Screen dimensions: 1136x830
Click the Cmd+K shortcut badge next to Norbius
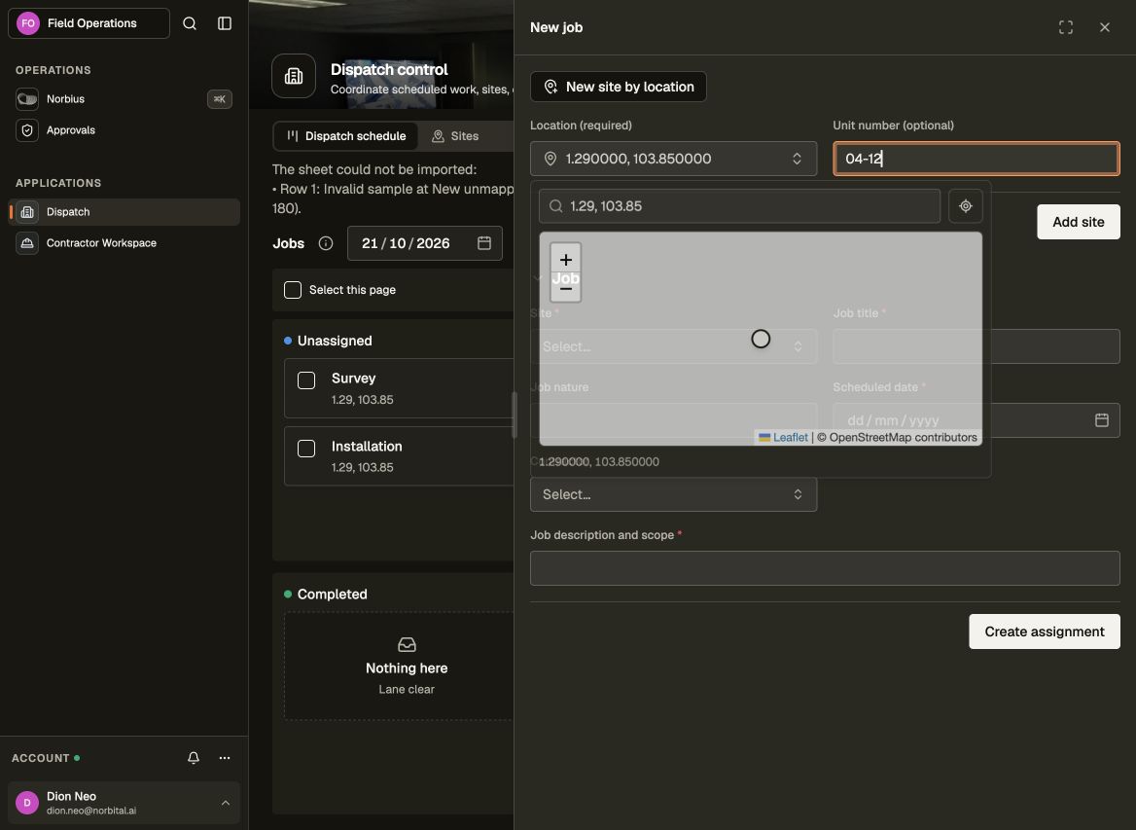pos(220,99)
